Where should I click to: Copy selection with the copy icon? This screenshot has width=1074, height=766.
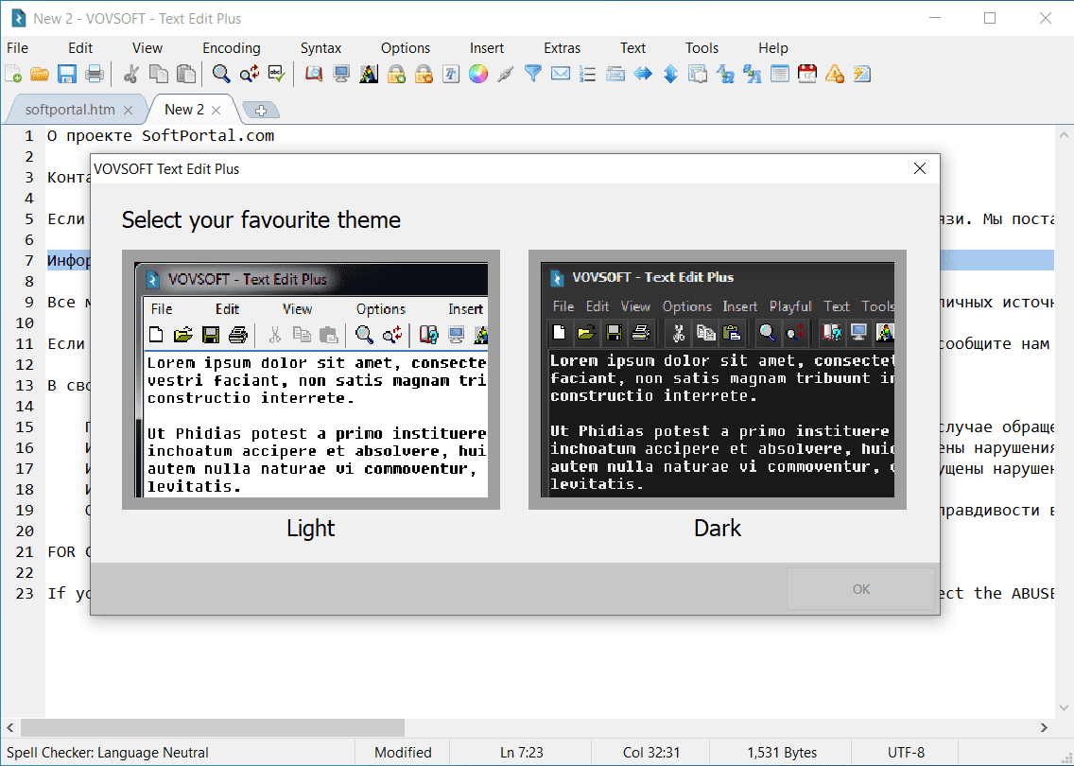click(158, 74)
